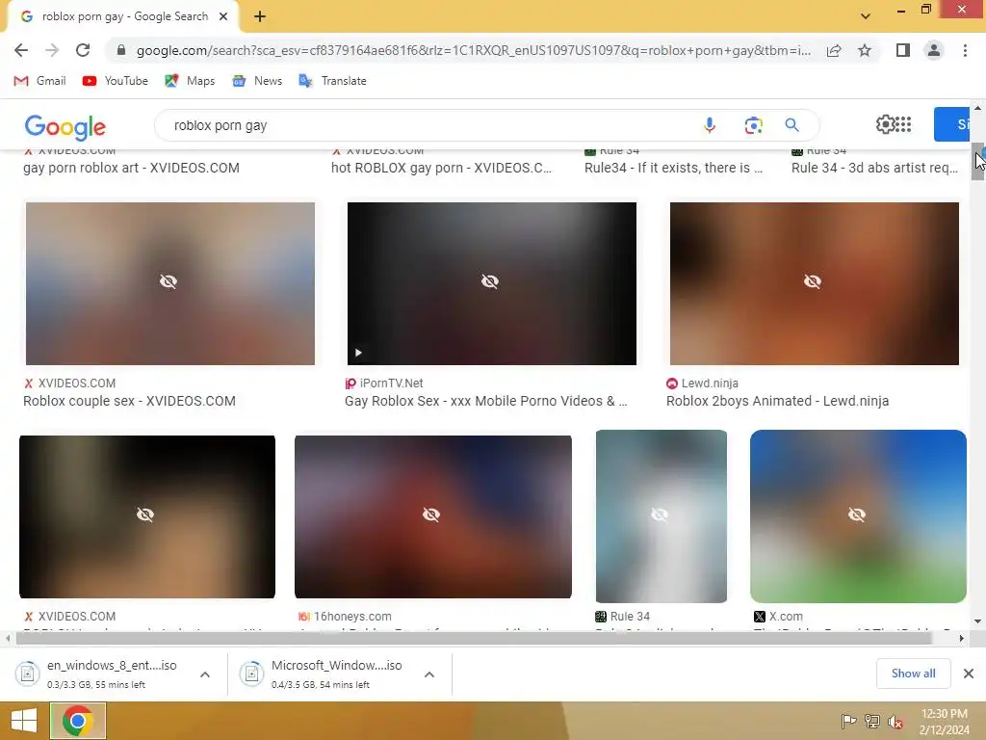Share this page using the share icon
986x740 pixels.
(x=834, y=50)
